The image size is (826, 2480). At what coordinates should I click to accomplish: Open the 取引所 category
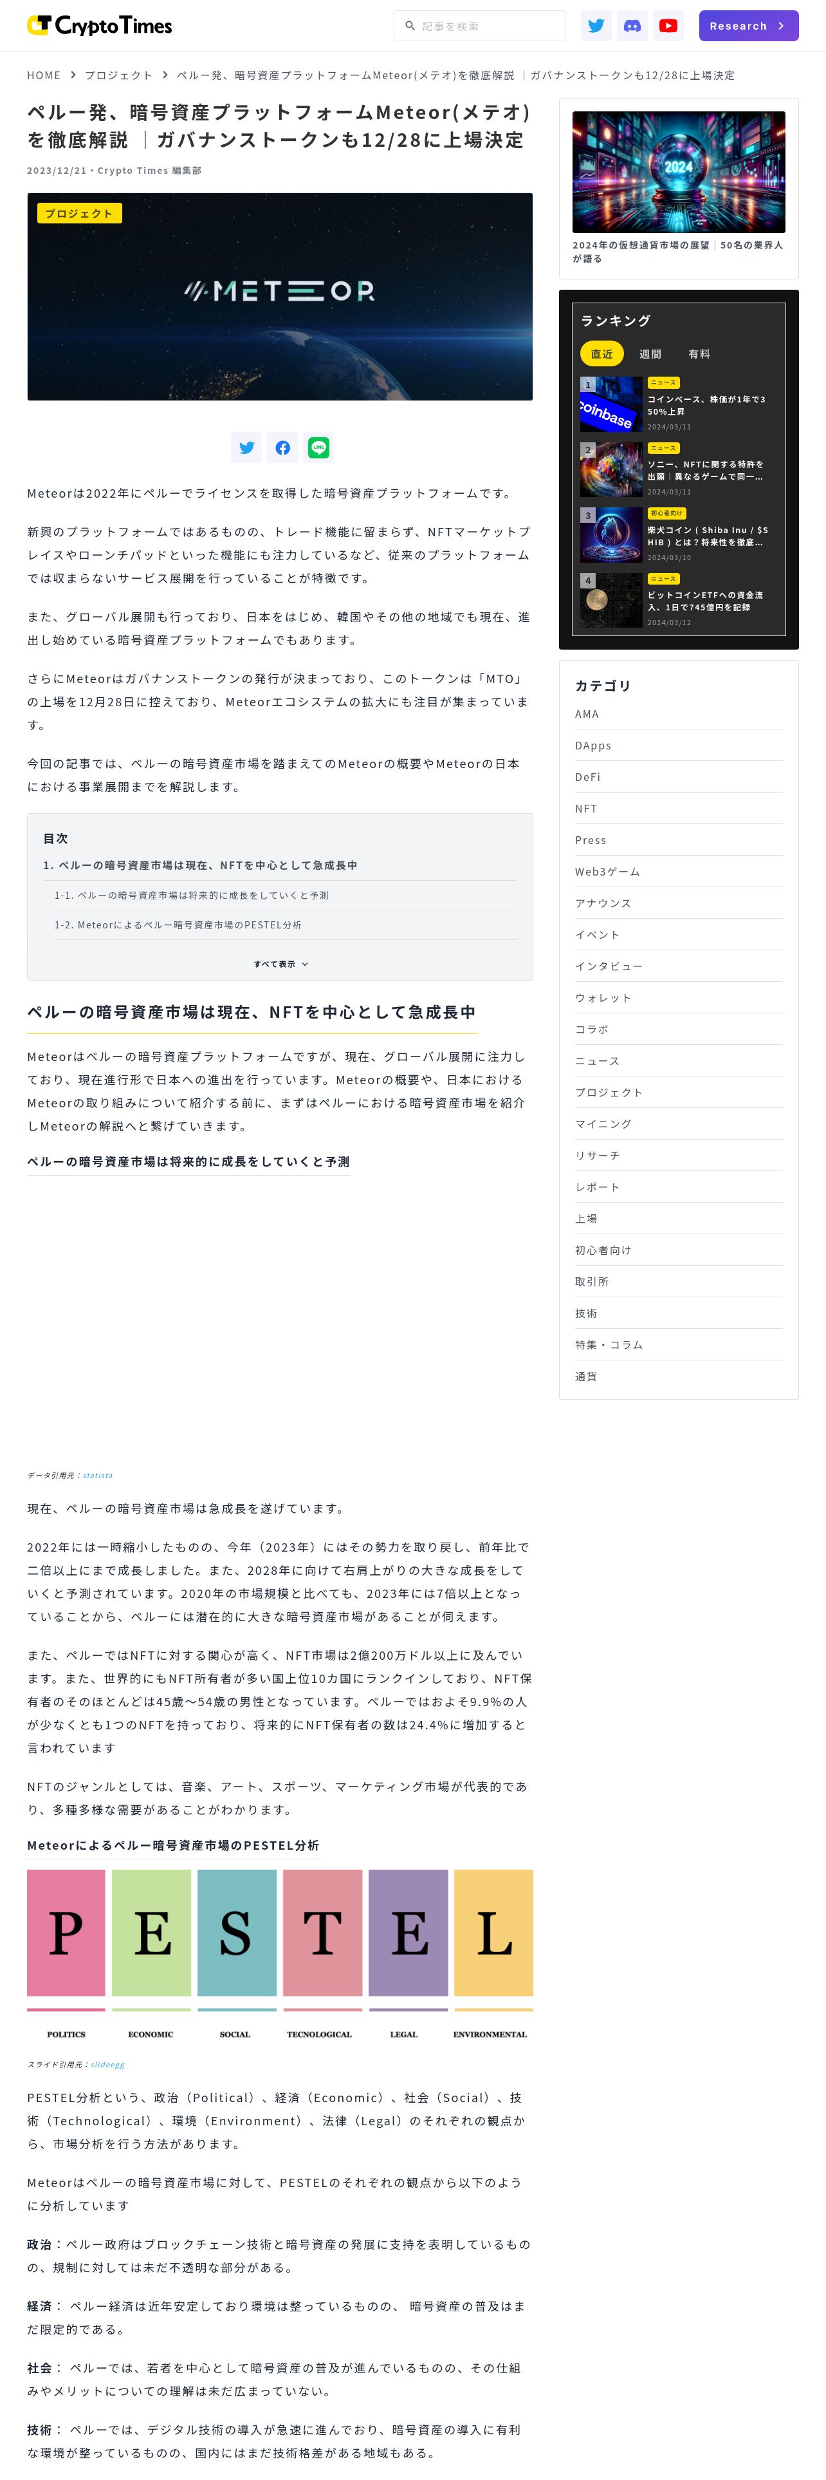(679, 1282)
